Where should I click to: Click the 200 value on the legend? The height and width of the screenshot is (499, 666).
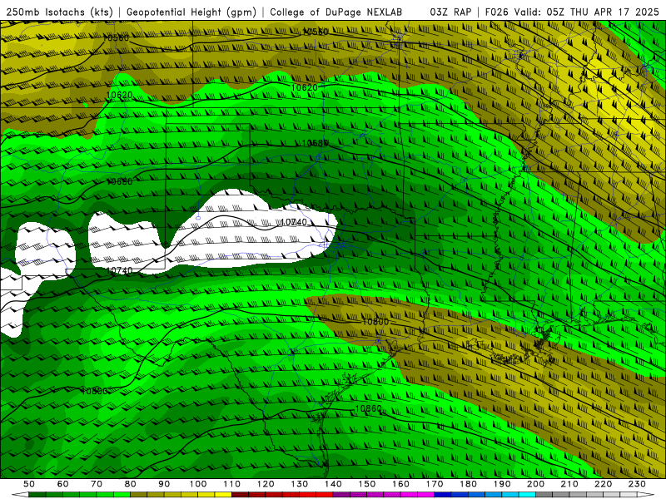[x=535, y=484]
